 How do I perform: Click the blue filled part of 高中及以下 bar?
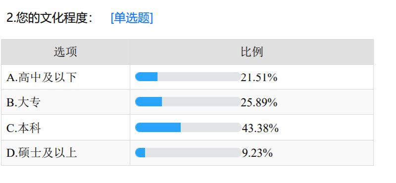click(146, 77)
